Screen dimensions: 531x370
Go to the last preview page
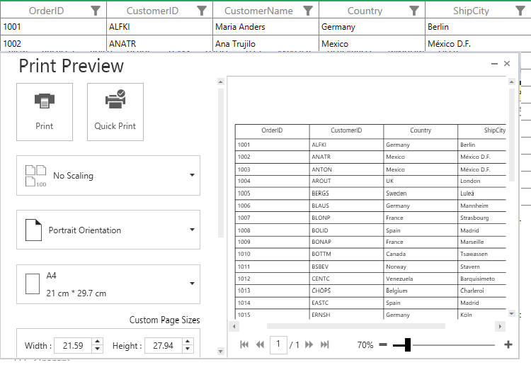click(324, 344)
